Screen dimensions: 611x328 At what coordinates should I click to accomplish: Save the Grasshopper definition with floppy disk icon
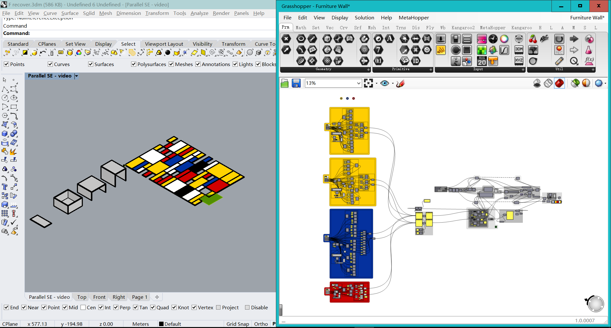tap(296, 84)
